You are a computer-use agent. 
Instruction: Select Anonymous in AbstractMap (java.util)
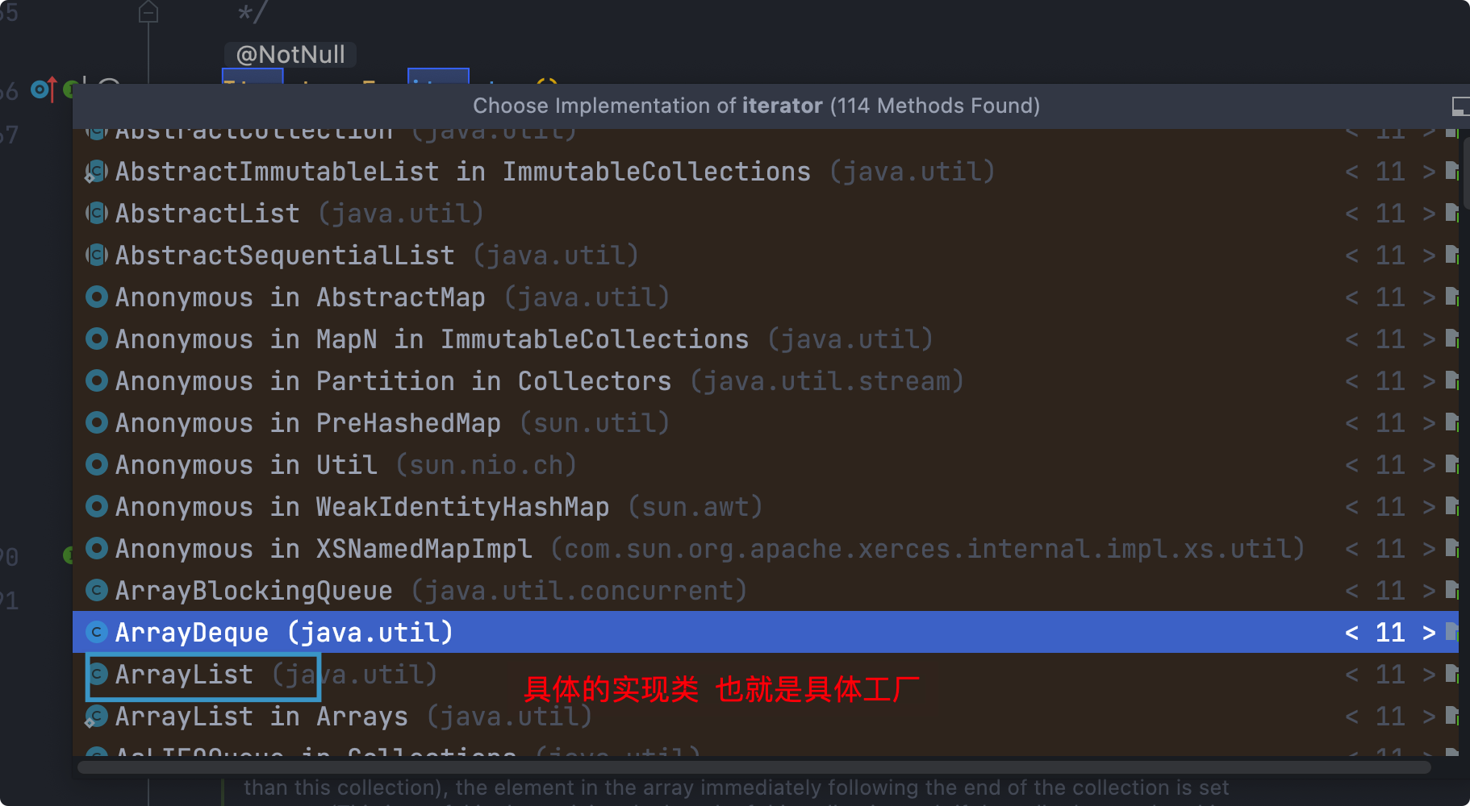coord(766,297)
